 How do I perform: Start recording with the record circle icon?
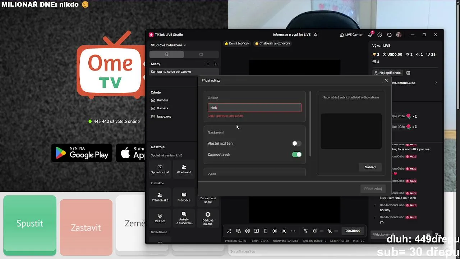[x=275, y=231]
